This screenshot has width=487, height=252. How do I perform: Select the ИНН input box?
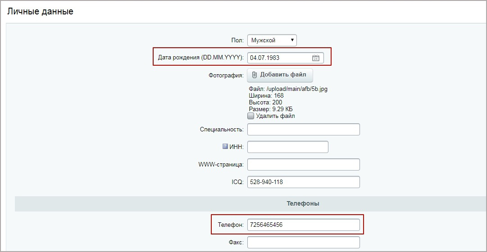tap(287, 147)
